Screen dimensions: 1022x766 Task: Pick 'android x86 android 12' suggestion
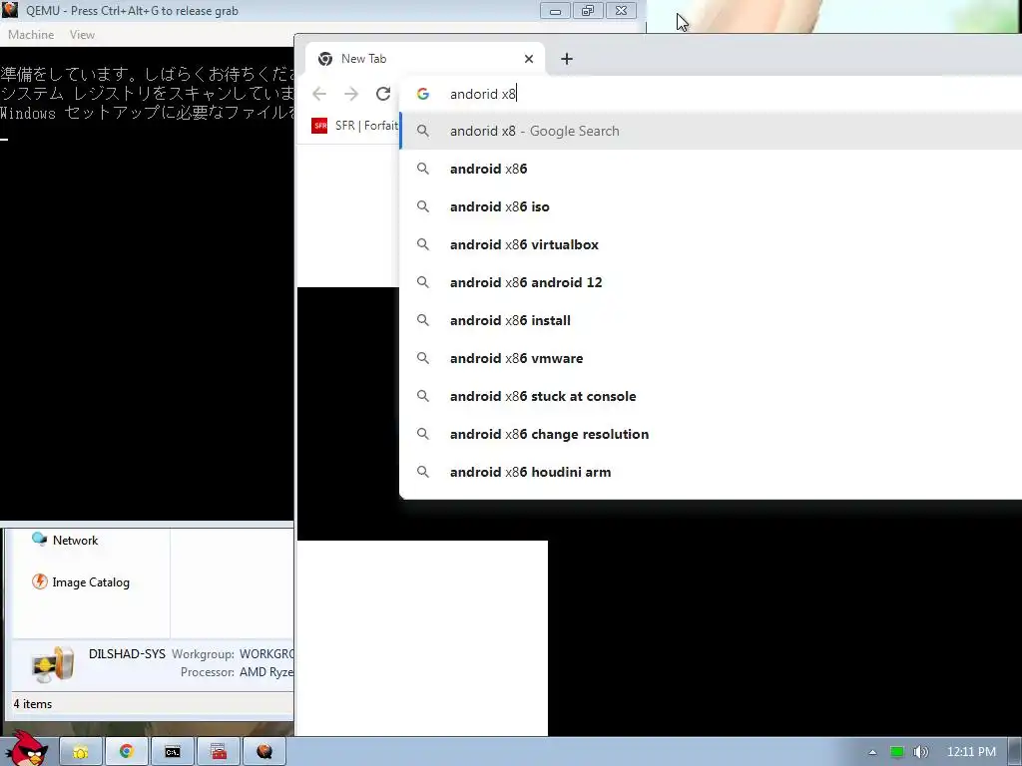(711, 282)
